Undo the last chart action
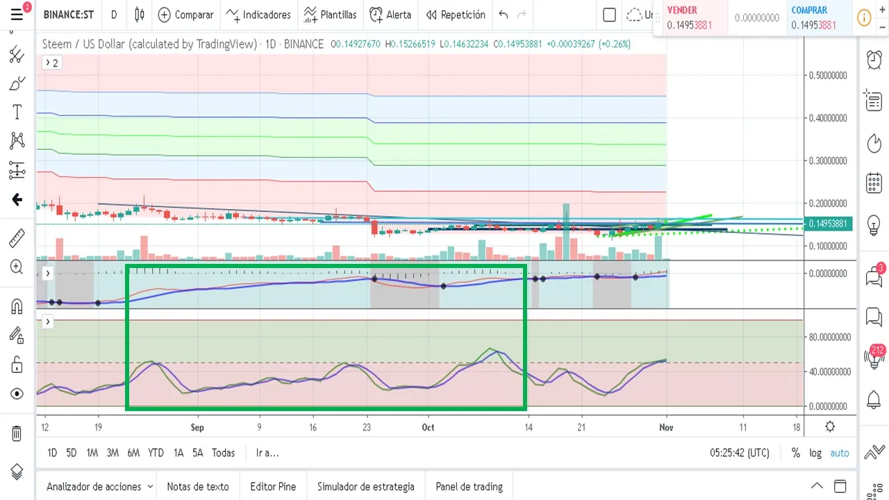Screen dimensions: 889x500 (504, 15)
